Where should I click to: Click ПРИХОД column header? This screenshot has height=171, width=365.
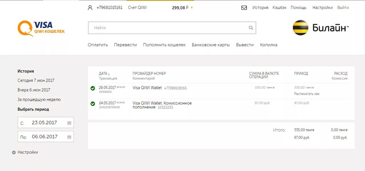tap(301, 73)
